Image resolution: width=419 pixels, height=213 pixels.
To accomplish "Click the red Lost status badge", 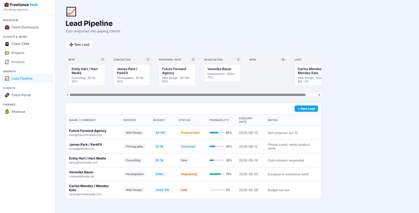I will (x=184, y=190).
